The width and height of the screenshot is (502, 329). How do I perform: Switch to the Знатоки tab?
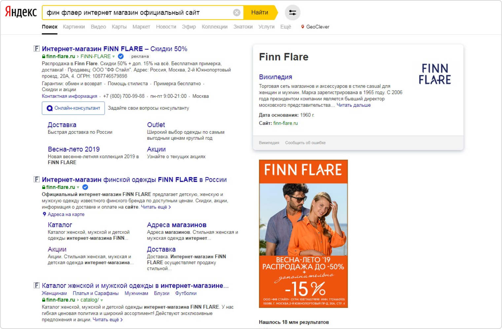point(243,27)
